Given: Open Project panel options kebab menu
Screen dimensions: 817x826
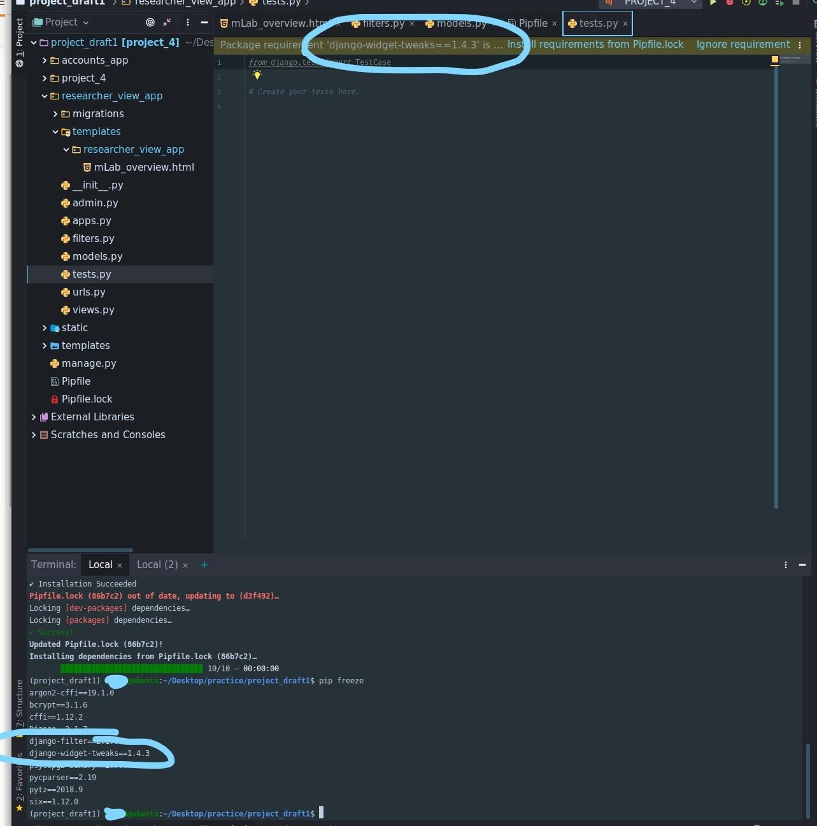Looking at the screenshot, I should point(187,22).
